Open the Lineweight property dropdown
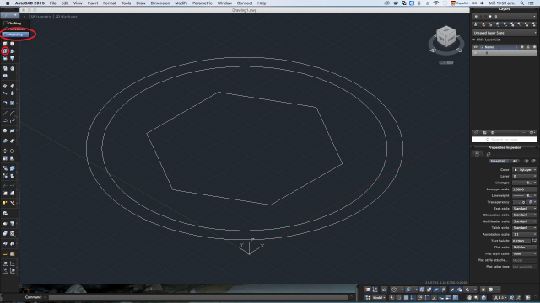Image resolution: width=540 pixels, height=303 pixels. coord(525,195)
